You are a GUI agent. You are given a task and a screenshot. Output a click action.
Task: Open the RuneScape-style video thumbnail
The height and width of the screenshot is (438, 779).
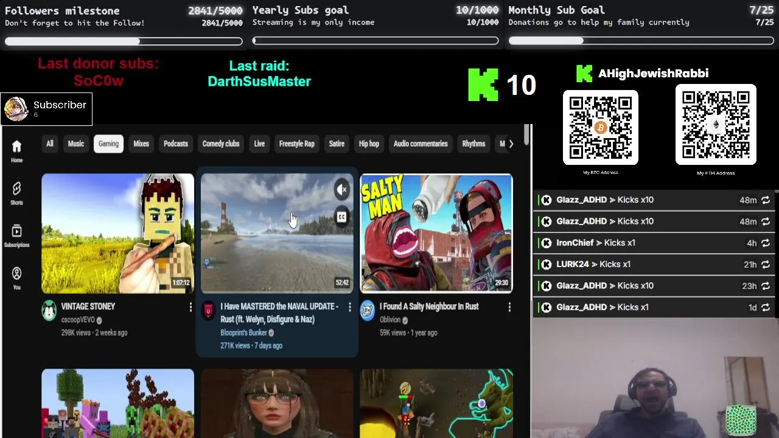[x=436, y=403]
